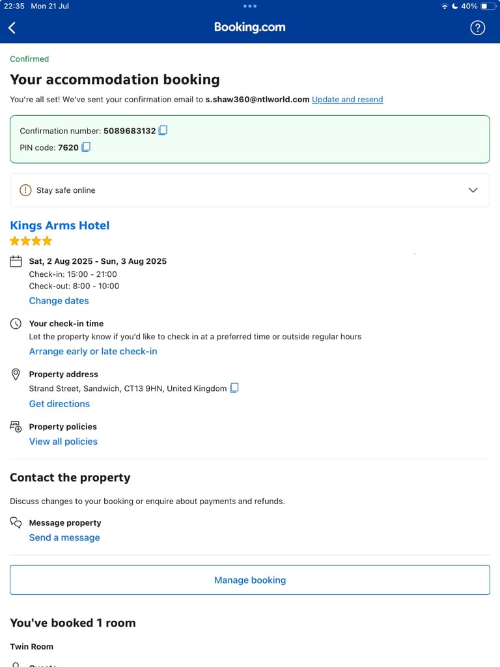Screen dimensions: 500x667
Task: Open help via question mark icon
Action: pos(477,28)
